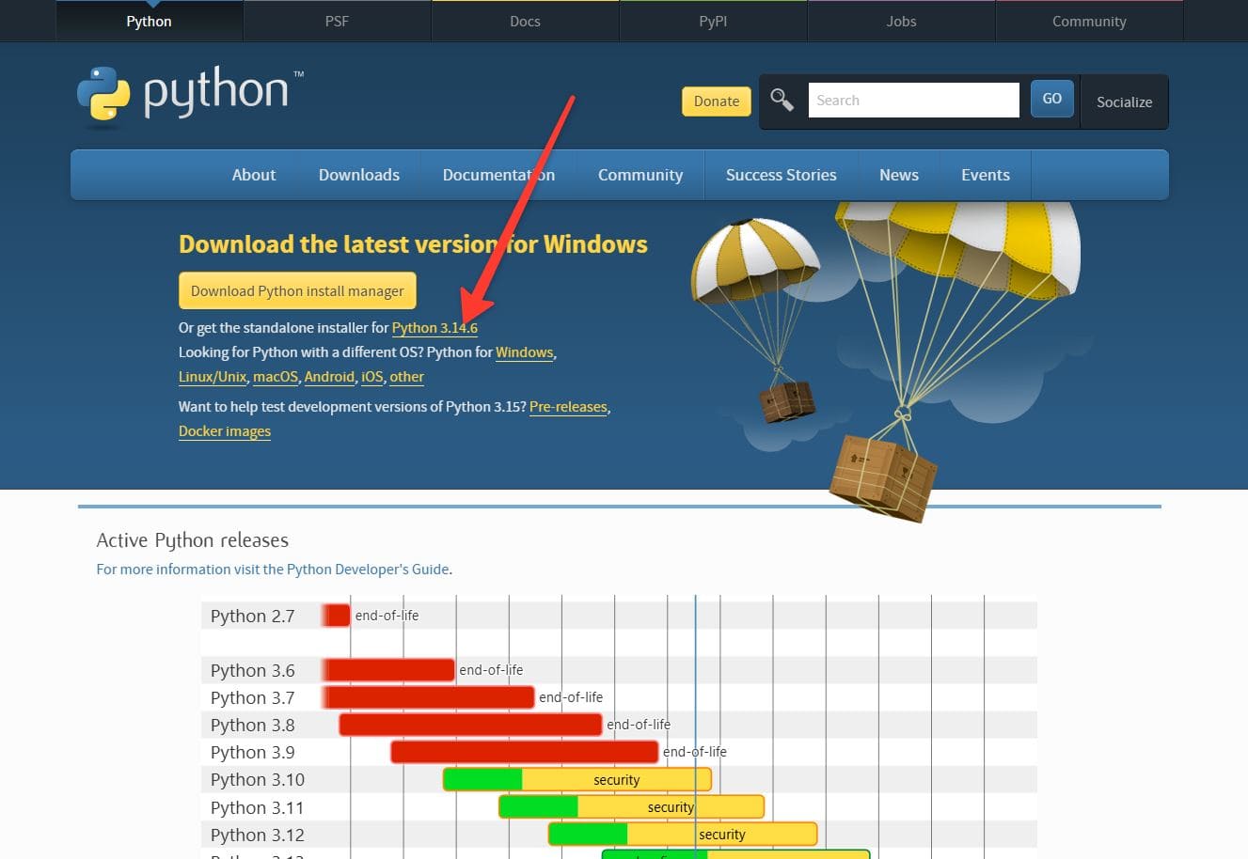The image size is (1248, 859).
Task: Click the Python 3.14.6 standalone installer link
Action: [x=434, y=328]
